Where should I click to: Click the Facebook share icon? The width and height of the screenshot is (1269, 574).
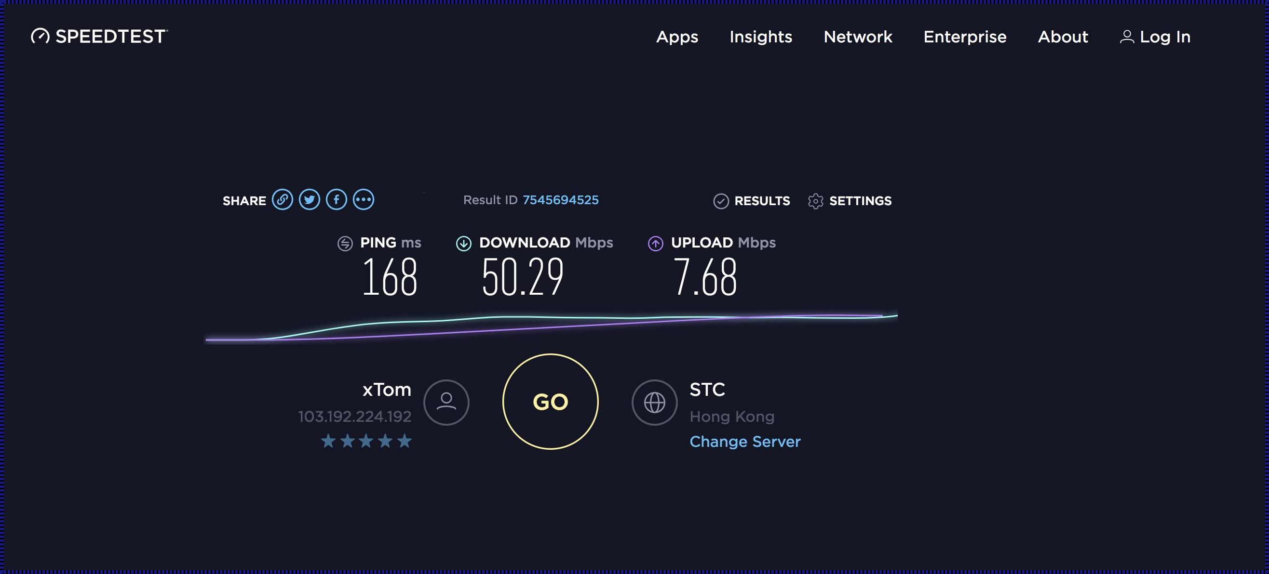(x=336, y=200)
